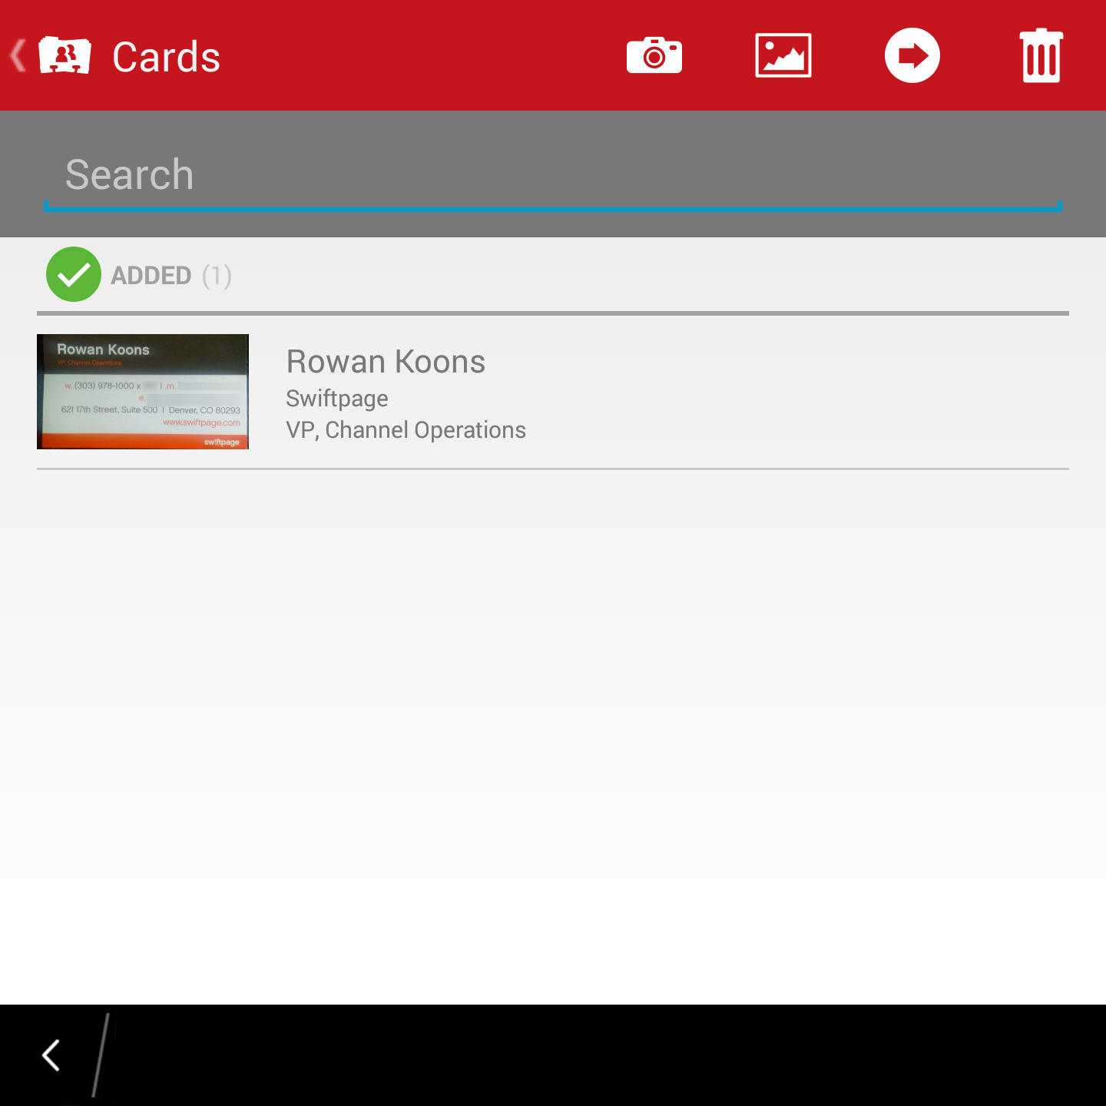Open the image gallery import icon
1106x1106 pixels.
click(783, 55)
